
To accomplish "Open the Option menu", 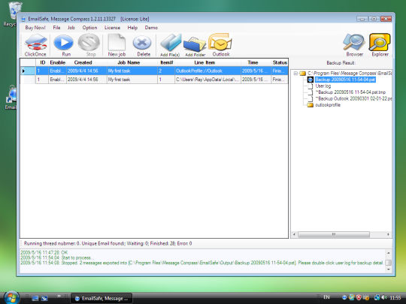I will pyautogui.click(x=89, y=28).
